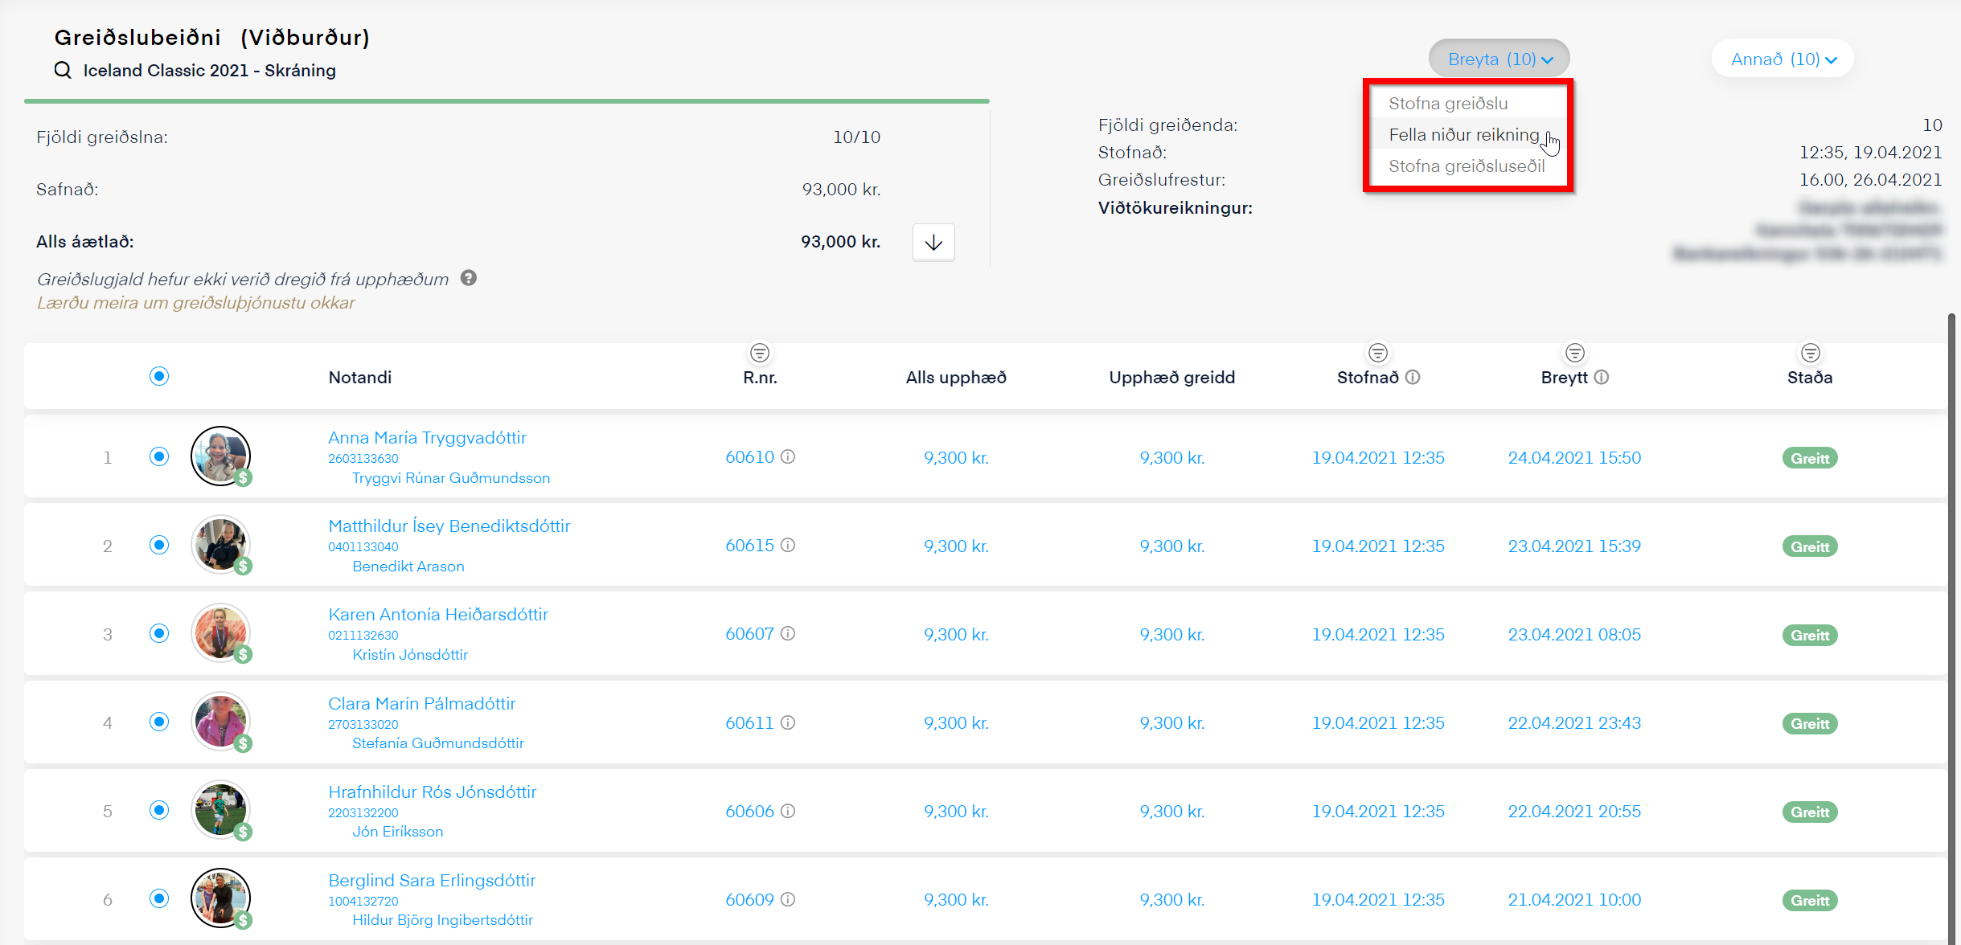Deselect row 4 Clara Marín radio button
1961x945 pixels.
pyautogui.click(x=159, y=722)
